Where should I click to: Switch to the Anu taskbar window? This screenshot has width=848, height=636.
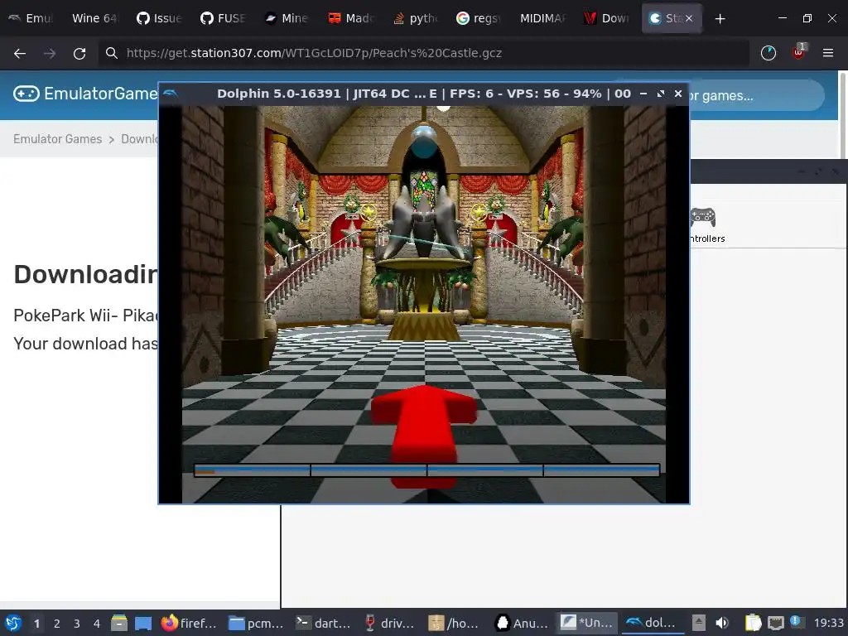click(523, 623)
